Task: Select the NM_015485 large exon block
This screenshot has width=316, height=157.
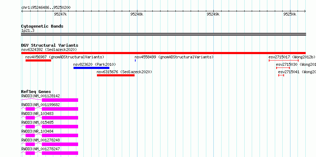Action: click(x=60, y=127)
